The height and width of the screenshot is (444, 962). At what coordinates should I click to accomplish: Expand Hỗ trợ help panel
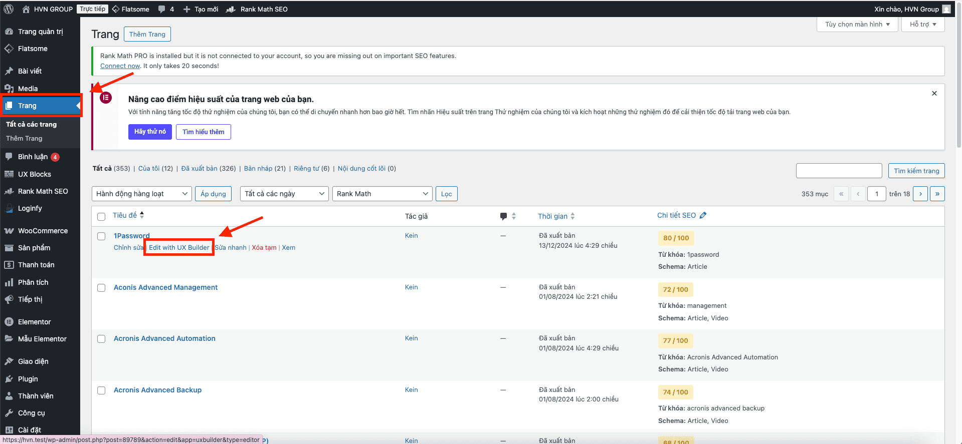pos(923,24)
